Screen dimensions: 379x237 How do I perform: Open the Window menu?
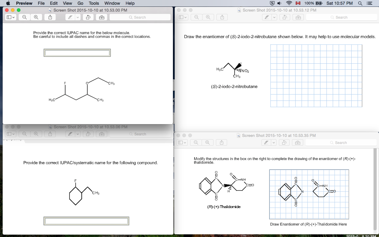pos(112,3)
